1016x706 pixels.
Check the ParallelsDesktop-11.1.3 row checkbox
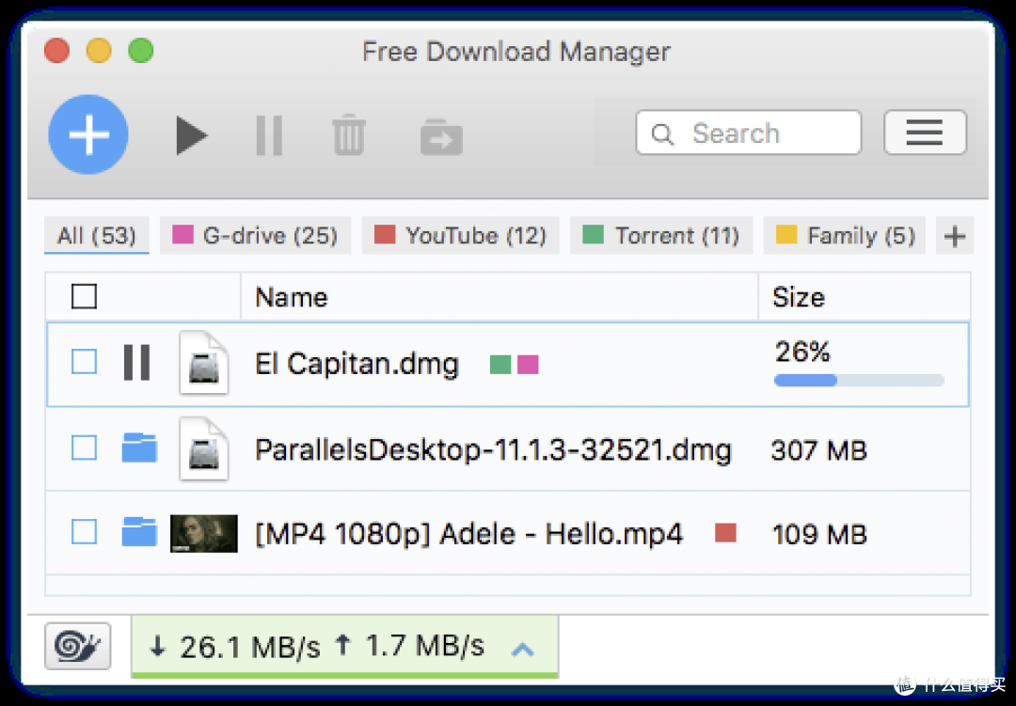click(x=85, y=449)
